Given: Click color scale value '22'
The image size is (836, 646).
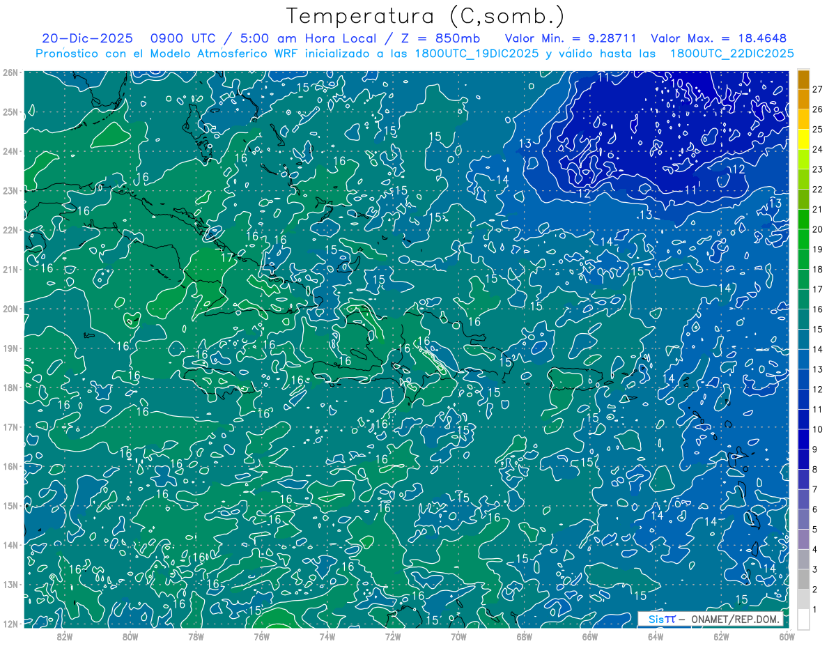Looking at the screenshot, I should (x=818, y=190).
